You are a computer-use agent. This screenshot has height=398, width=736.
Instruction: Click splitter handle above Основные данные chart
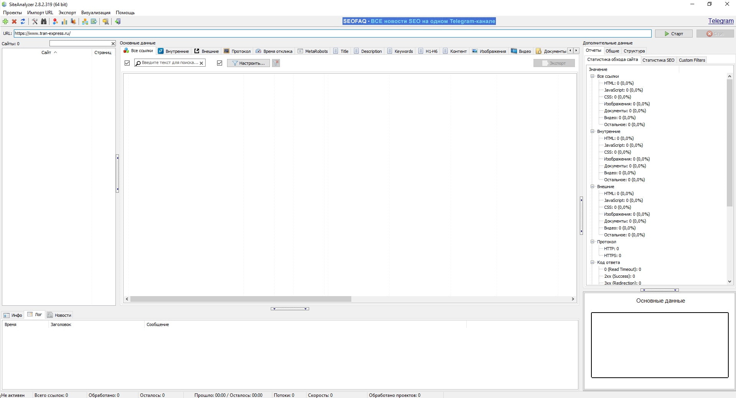coord(660,290)
